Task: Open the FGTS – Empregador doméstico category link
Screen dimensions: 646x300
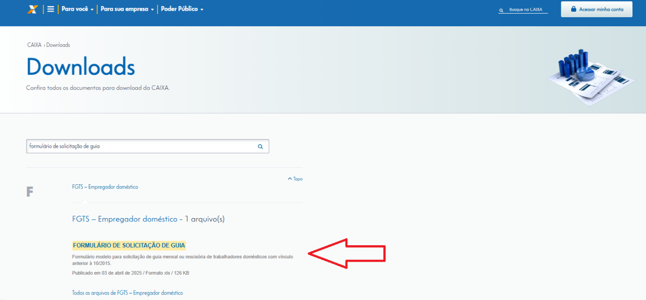Action: click(105, 187)
